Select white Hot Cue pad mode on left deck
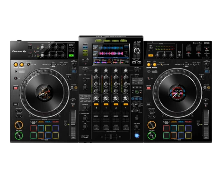This screenshot has width=222, height=179. tap(34, 122)
